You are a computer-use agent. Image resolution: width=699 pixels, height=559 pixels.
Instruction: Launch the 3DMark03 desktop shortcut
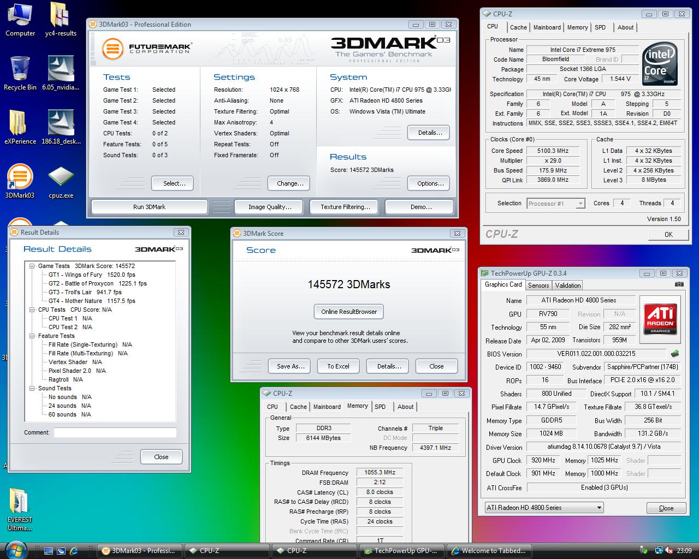(x=20, y=181)
